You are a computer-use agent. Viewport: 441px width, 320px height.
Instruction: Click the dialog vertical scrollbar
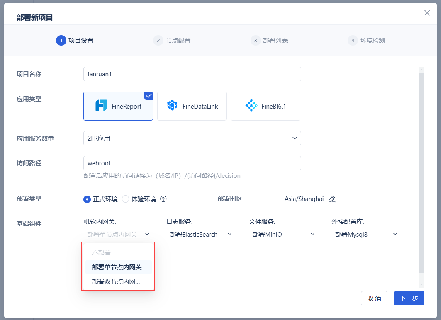coord(422,173)
